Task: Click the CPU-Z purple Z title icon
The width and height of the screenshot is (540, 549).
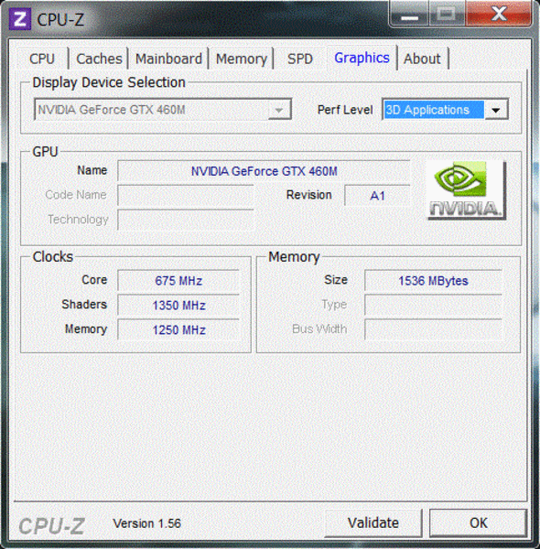Action: tap(19, 19)
